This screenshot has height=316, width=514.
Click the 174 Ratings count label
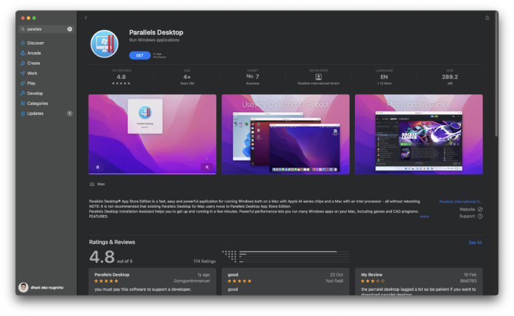[204, 261]
